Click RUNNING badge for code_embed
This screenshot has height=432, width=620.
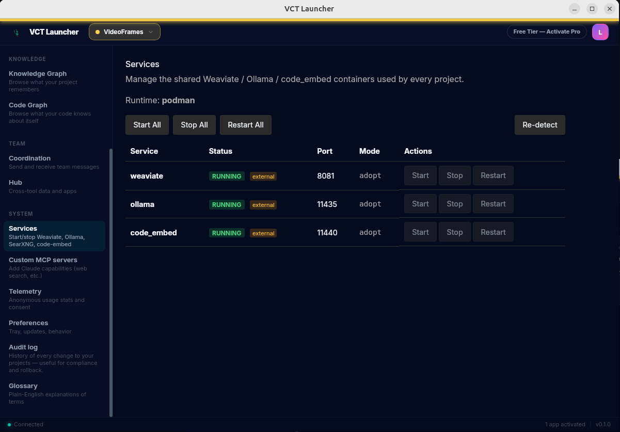[x=227, y=233]
